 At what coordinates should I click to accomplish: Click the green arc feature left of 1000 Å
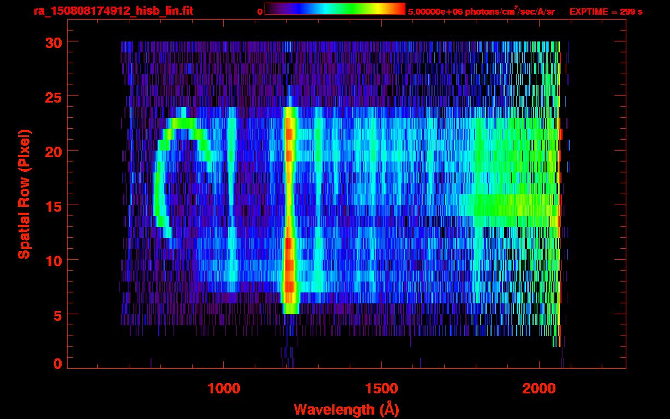point(158,185)
